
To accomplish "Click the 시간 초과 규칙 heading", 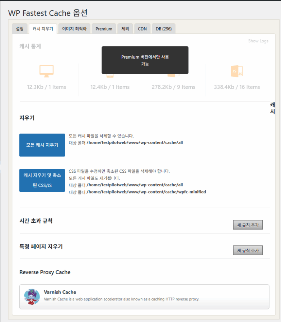I will point(36,221).
